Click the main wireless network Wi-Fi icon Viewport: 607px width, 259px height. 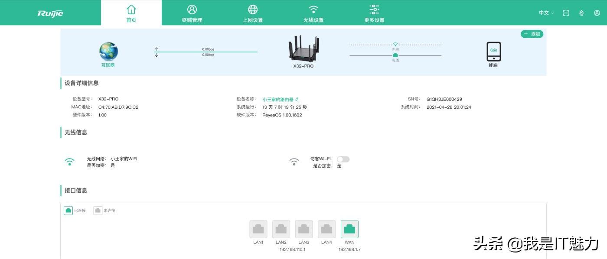(69, 162)
